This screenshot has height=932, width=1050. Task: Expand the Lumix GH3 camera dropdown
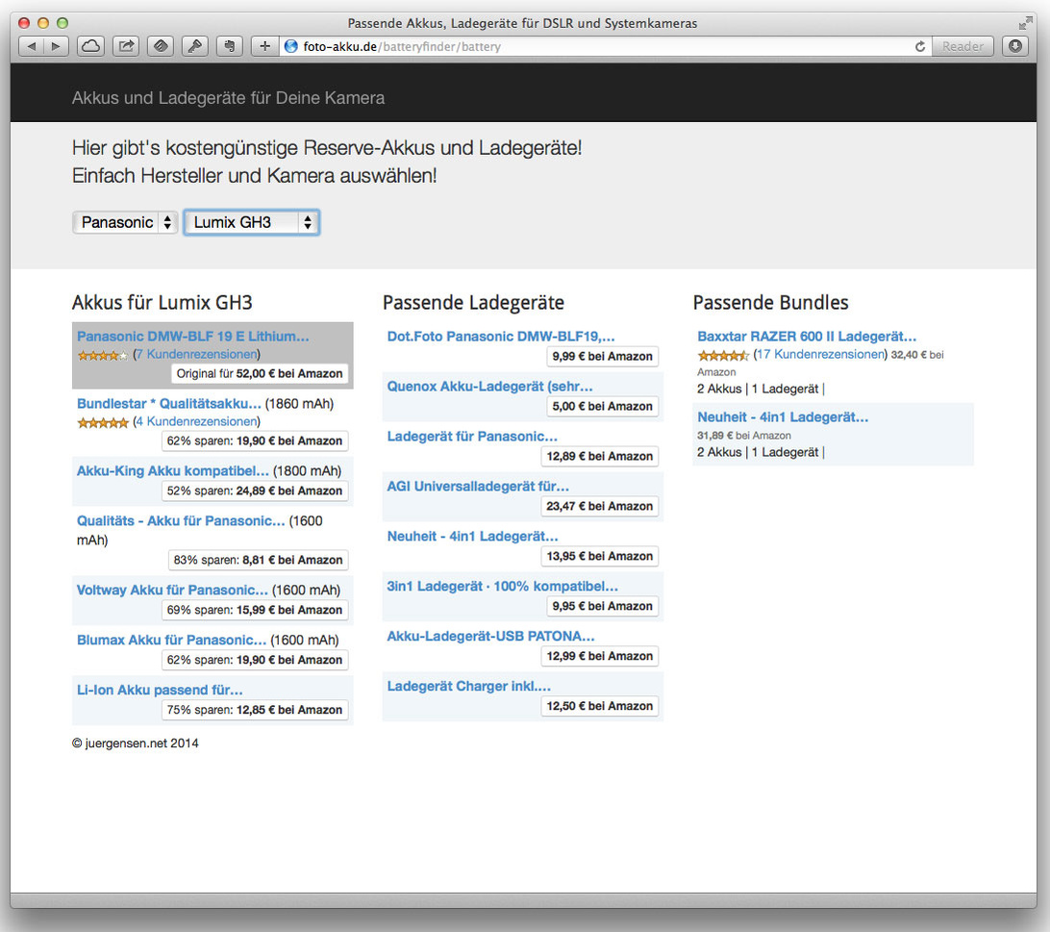point(251,222)
